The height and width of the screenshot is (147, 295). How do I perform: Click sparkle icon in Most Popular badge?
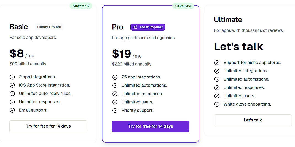pyautogui.click(x=135, y=27)
